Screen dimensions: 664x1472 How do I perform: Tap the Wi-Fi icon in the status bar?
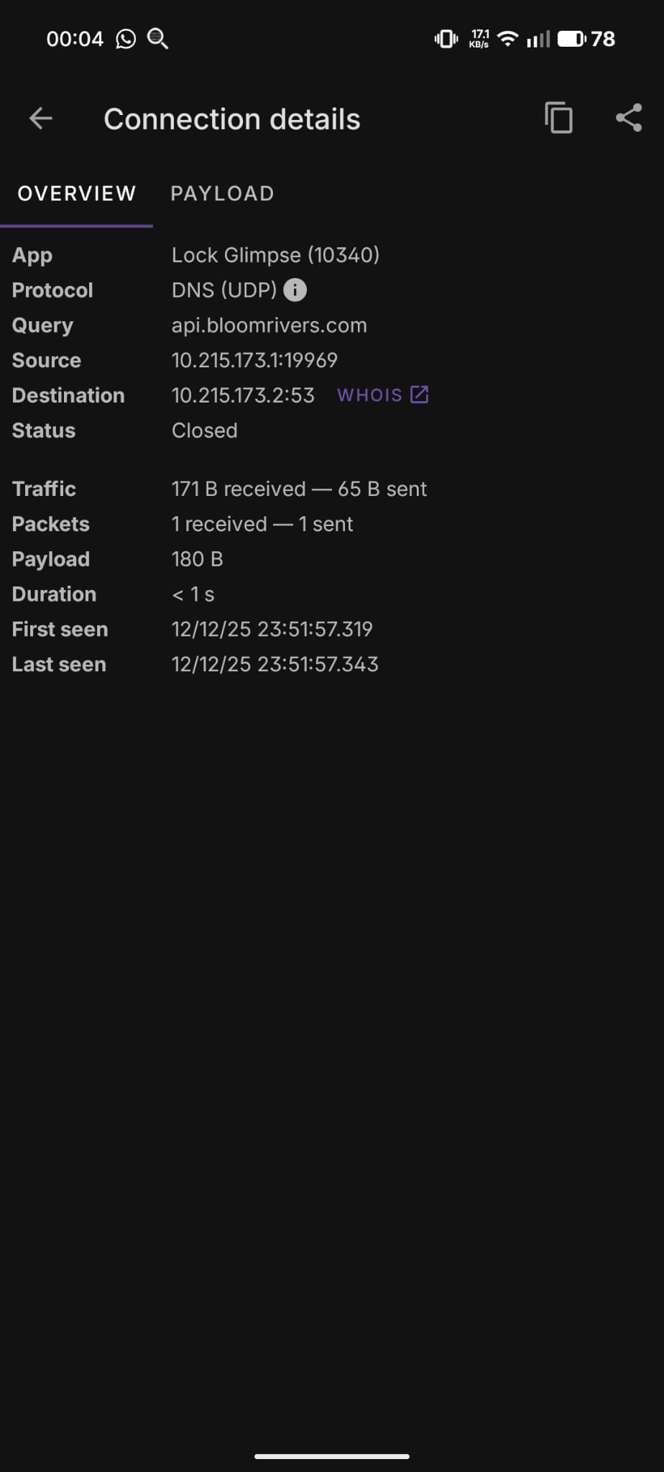[x=507, y=38]
